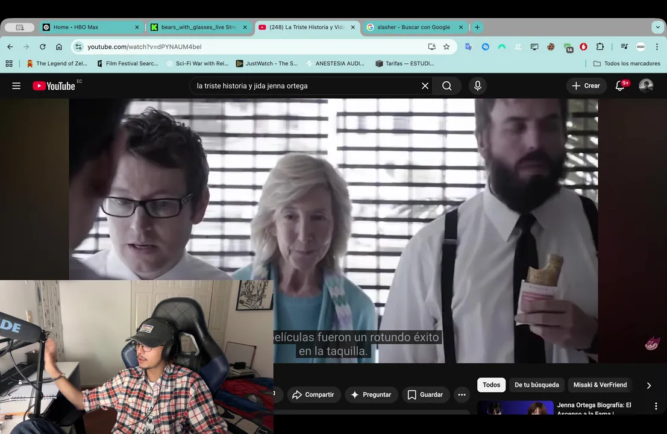The height and width of the screenshot is (434, 667).
Task: Open the browser home page
Action: [58, 47]
